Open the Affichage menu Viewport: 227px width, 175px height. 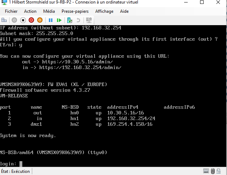click(x=104, y=11)
